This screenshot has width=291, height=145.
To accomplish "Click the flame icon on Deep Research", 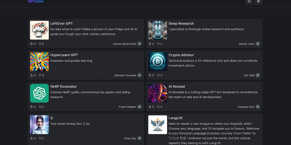I will click(150, 44).
